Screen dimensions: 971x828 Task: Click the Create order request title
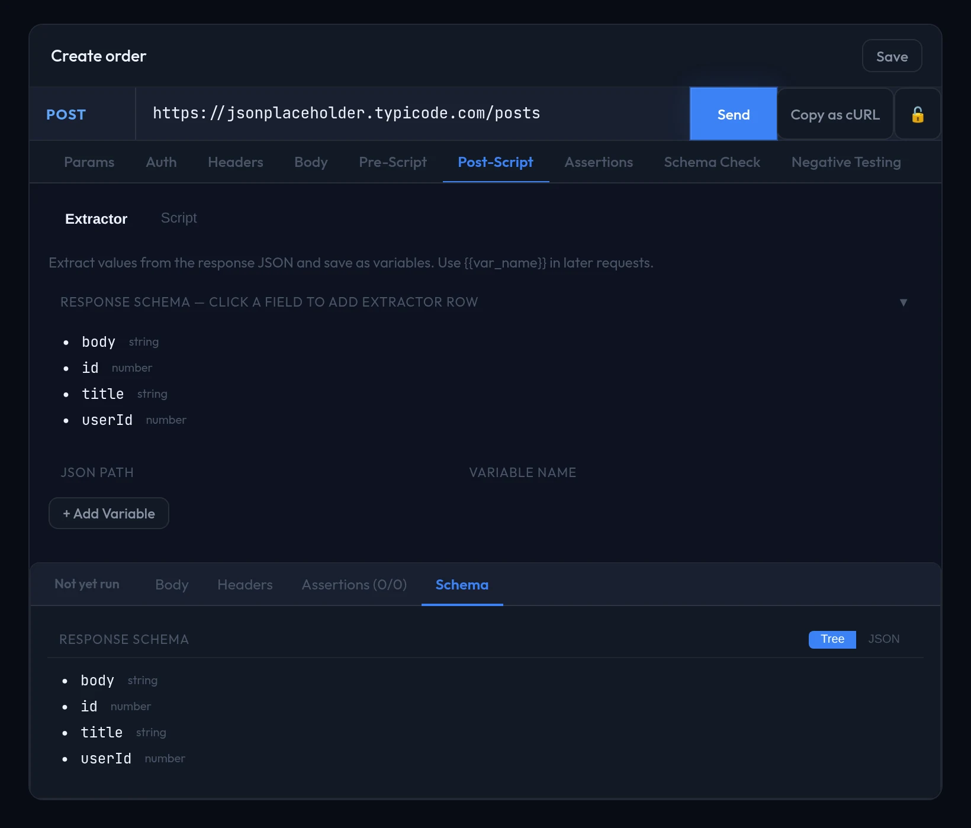[98, 56]
